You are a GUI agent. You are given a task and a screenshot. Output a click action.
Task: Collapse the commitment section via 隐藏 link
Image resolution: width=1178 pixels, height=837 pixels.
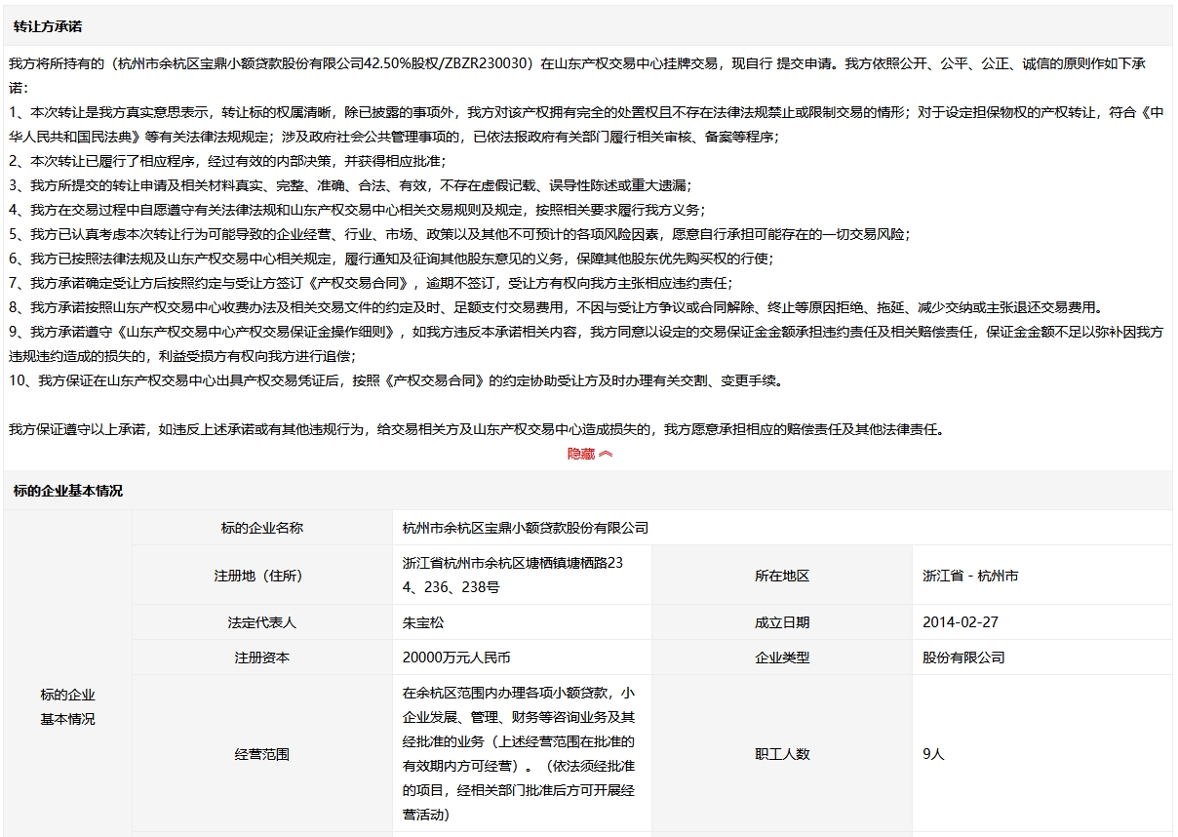tap(590, 454)
